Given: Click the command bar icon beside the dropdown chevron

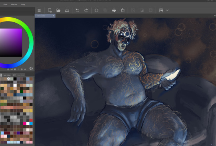Looking at the screenshot, I should point(161,10).
